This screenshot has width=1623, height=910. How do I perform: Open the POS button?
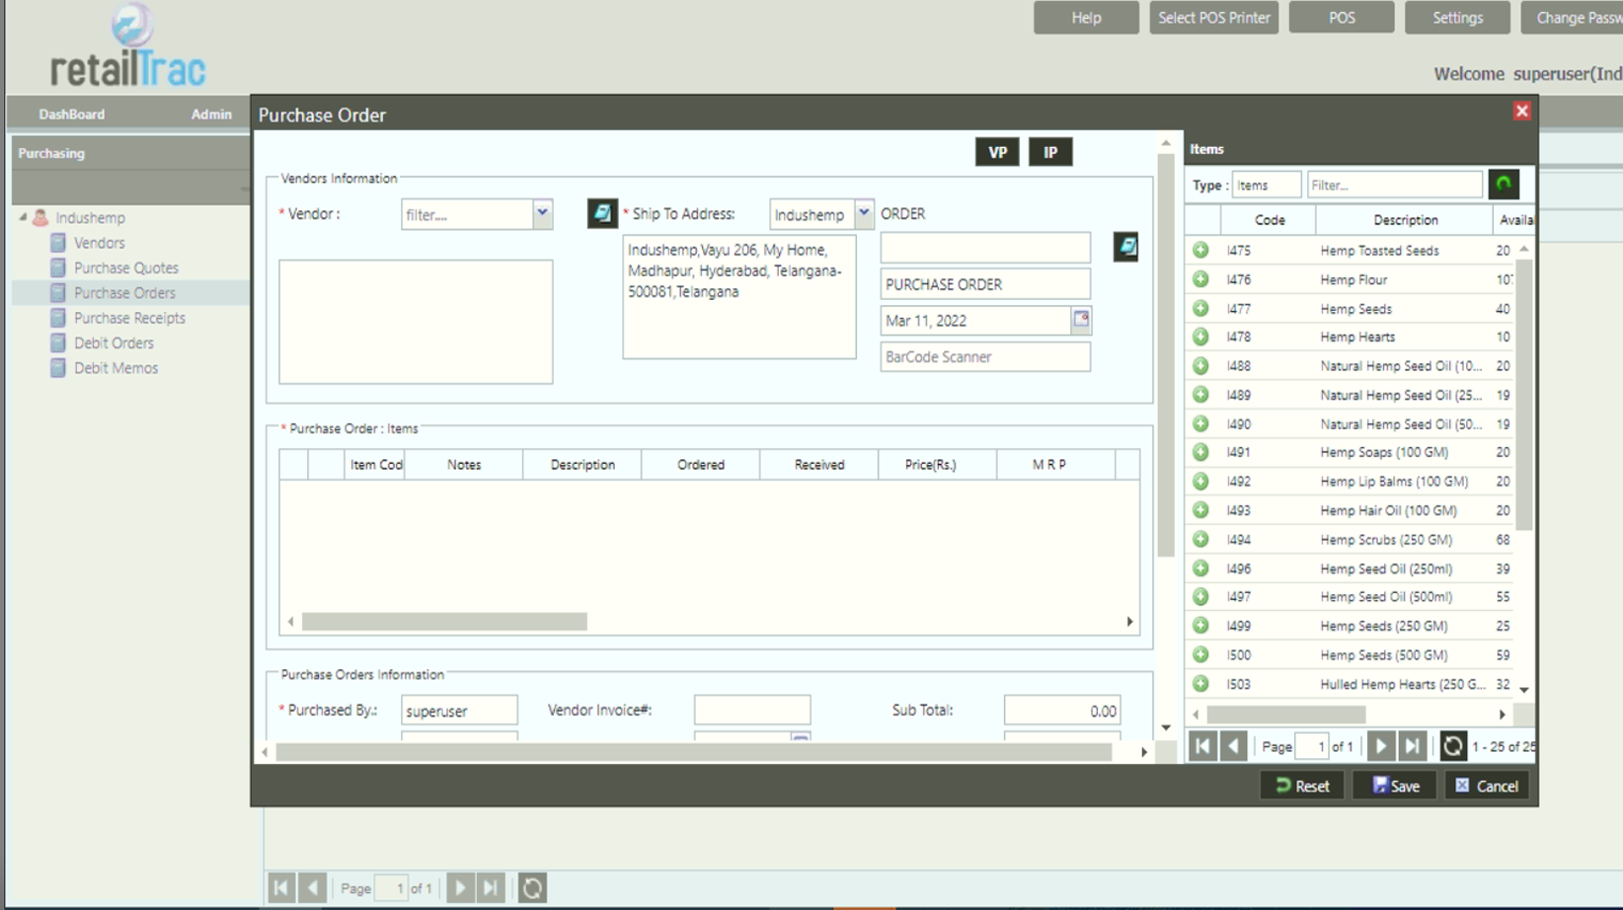[1342, 18]
